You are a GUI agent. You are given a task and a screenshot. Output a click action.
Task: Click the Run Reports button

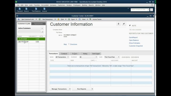[81, 89]
